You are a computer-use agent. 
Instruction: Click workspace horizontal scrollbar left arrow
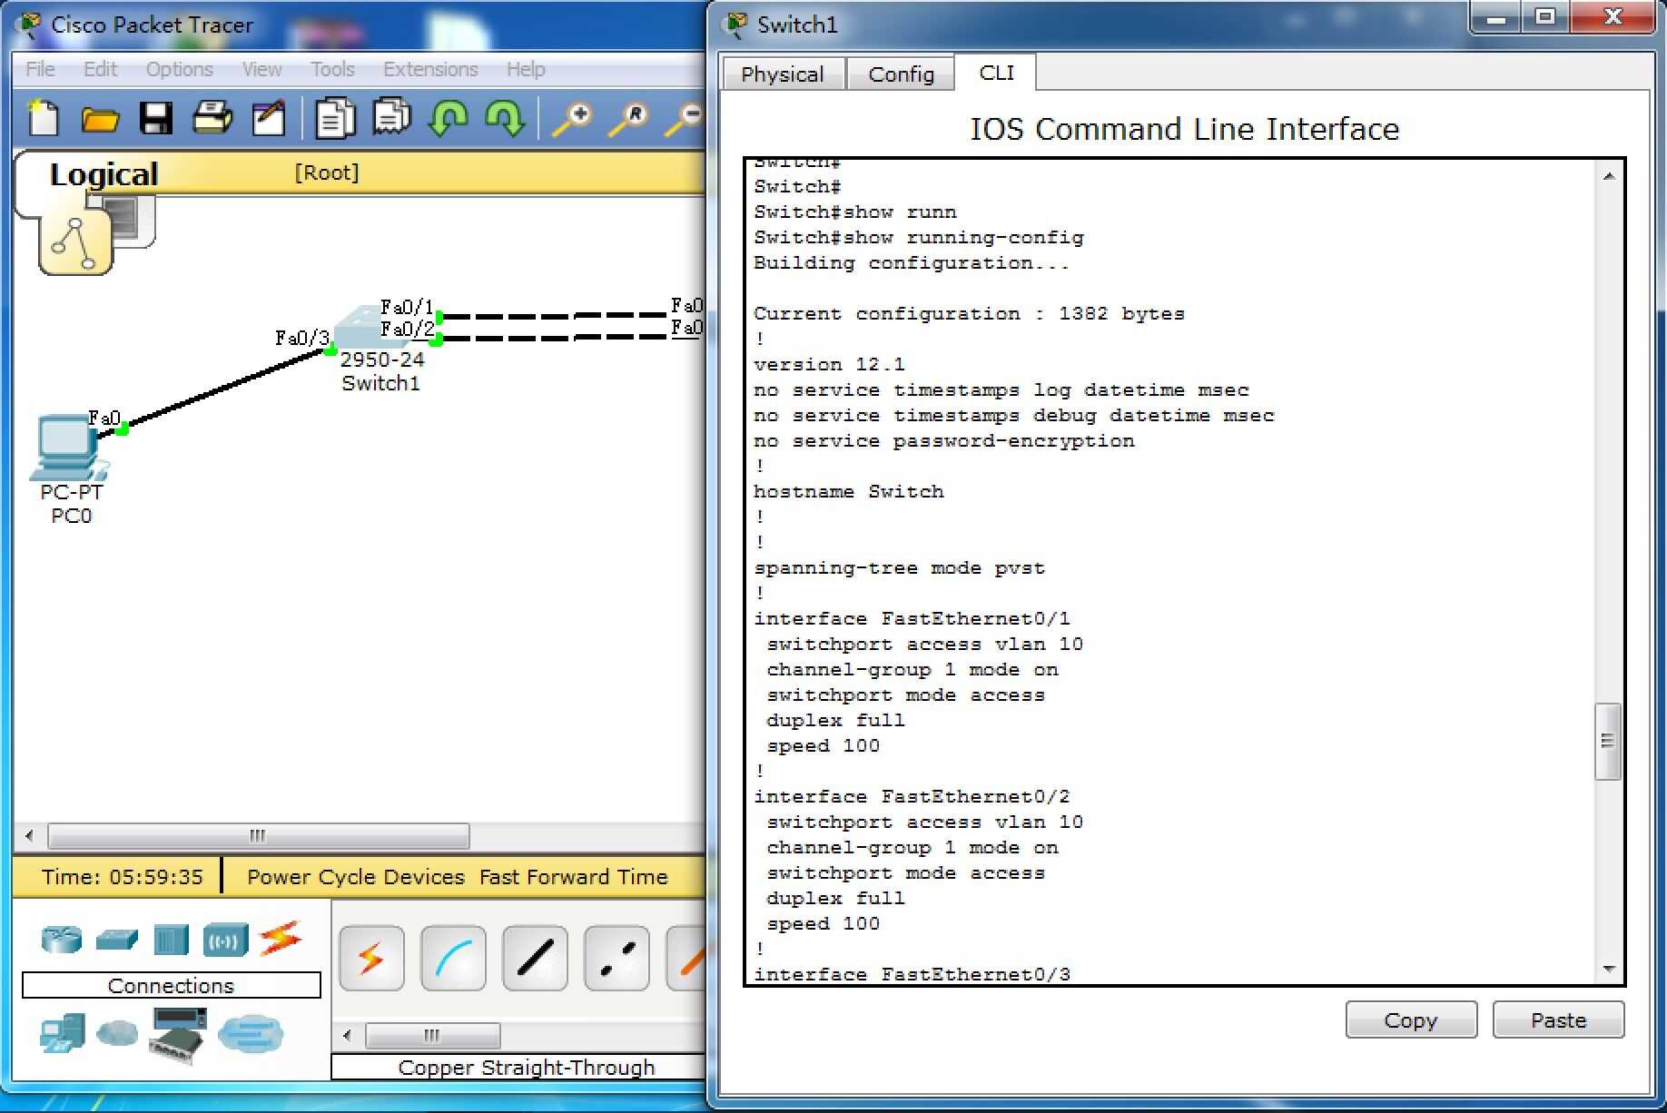pyautogui.click(x=29, y=835)
